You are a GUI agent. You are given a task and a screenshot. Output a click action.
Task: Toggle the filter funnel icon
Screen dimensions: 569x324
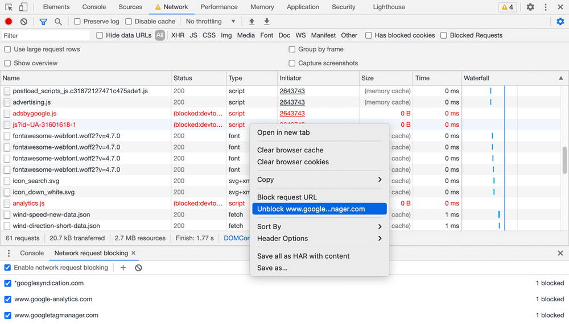tap(43, 22)
